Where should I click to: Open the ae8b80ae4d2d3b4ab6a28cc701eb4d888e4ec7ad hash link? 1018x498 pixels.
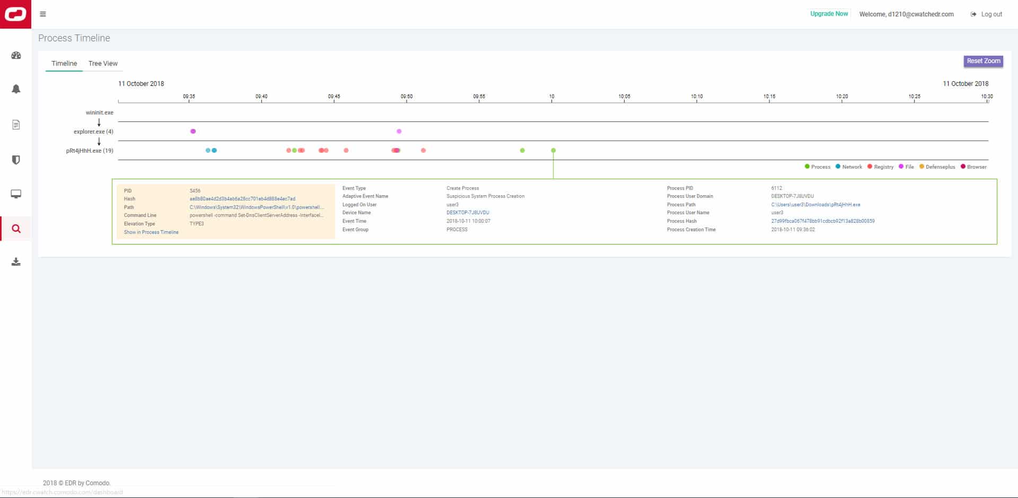[x=242, y=199]
